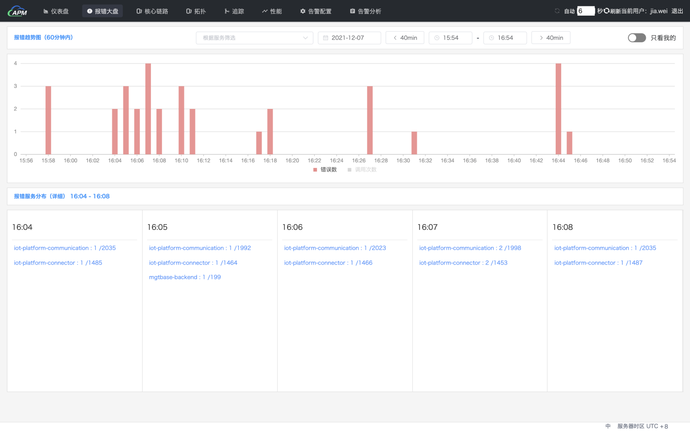690x431 pixels.
Task: Click the clock icon in 16:54 field
Action: (x=492, y=38)
